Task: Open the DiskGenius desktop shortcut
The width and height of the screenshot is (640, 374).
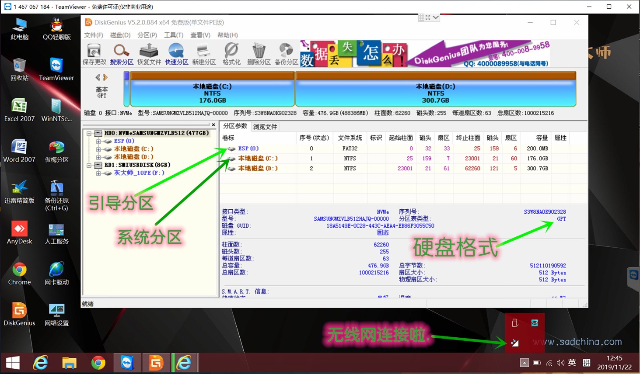Action: (x=19, y=314)
